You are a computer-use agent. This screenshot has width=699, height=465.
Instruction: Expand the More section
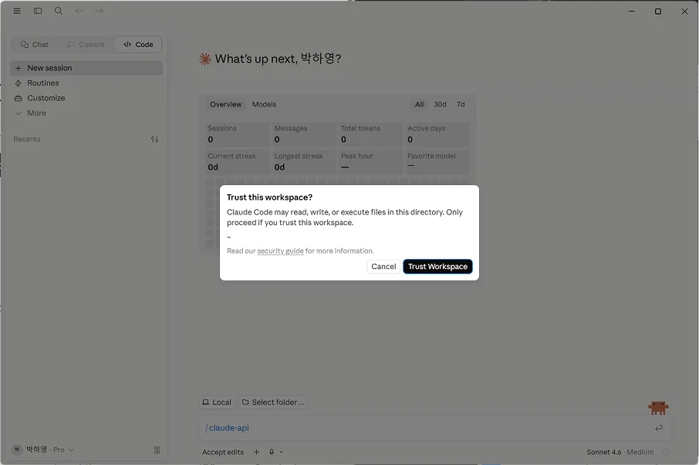click(86, 113)
